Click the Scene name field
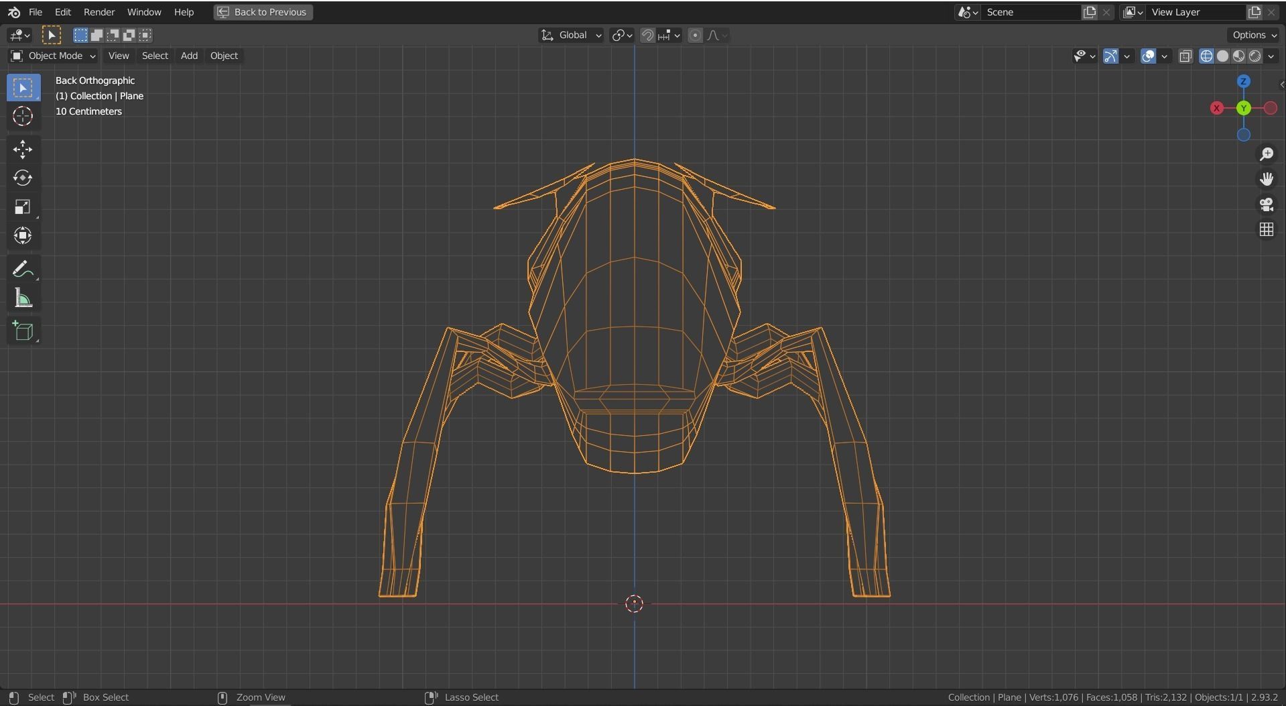The width and height of the screenshot is (1286, 706). pyautogui.click(x=1031, y=12)
